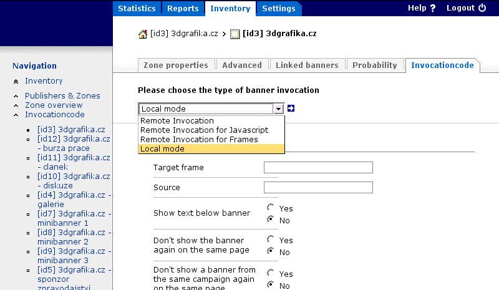499x290 pixels.
Task: Select Yes for same campaign banner option
Action: point(271,273)
